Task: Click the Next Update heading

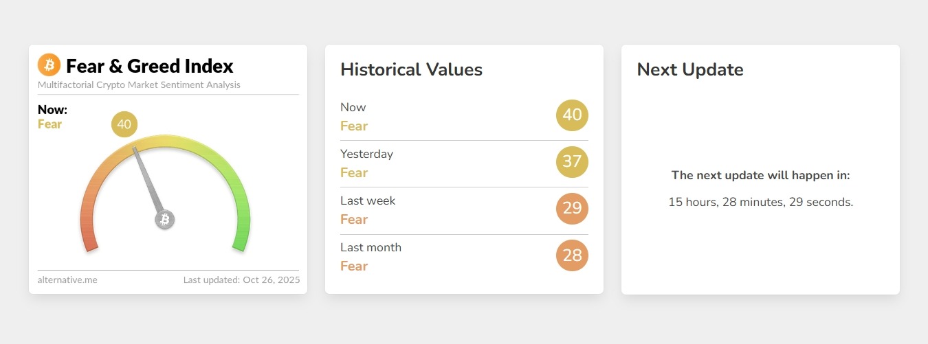Action: tap(689, 69)
